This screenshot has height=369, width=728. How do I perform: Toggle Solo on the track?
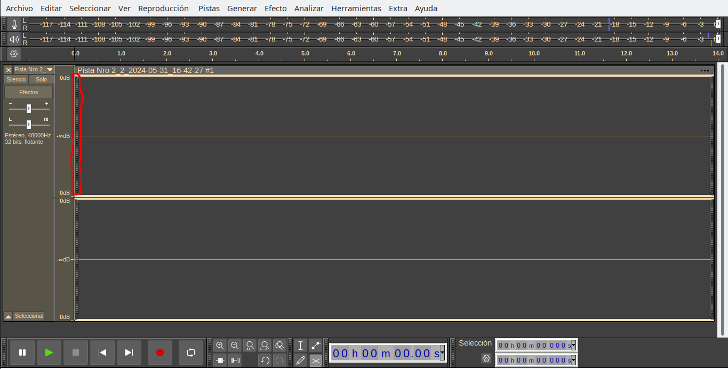click(41, 79)
